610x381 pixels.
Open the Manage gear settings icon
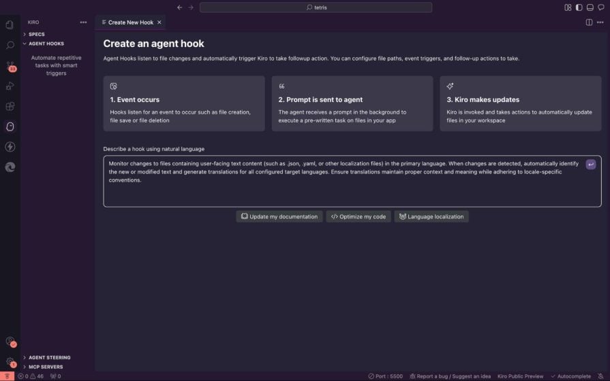point(10,362)
